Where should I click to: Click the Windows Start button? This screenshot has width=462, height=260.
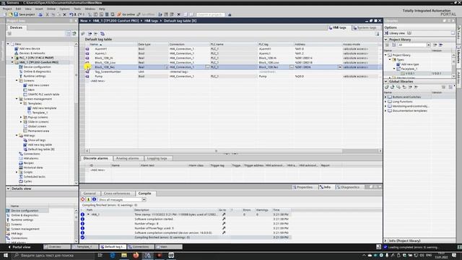pyautogui.click(x=6, y=255)
